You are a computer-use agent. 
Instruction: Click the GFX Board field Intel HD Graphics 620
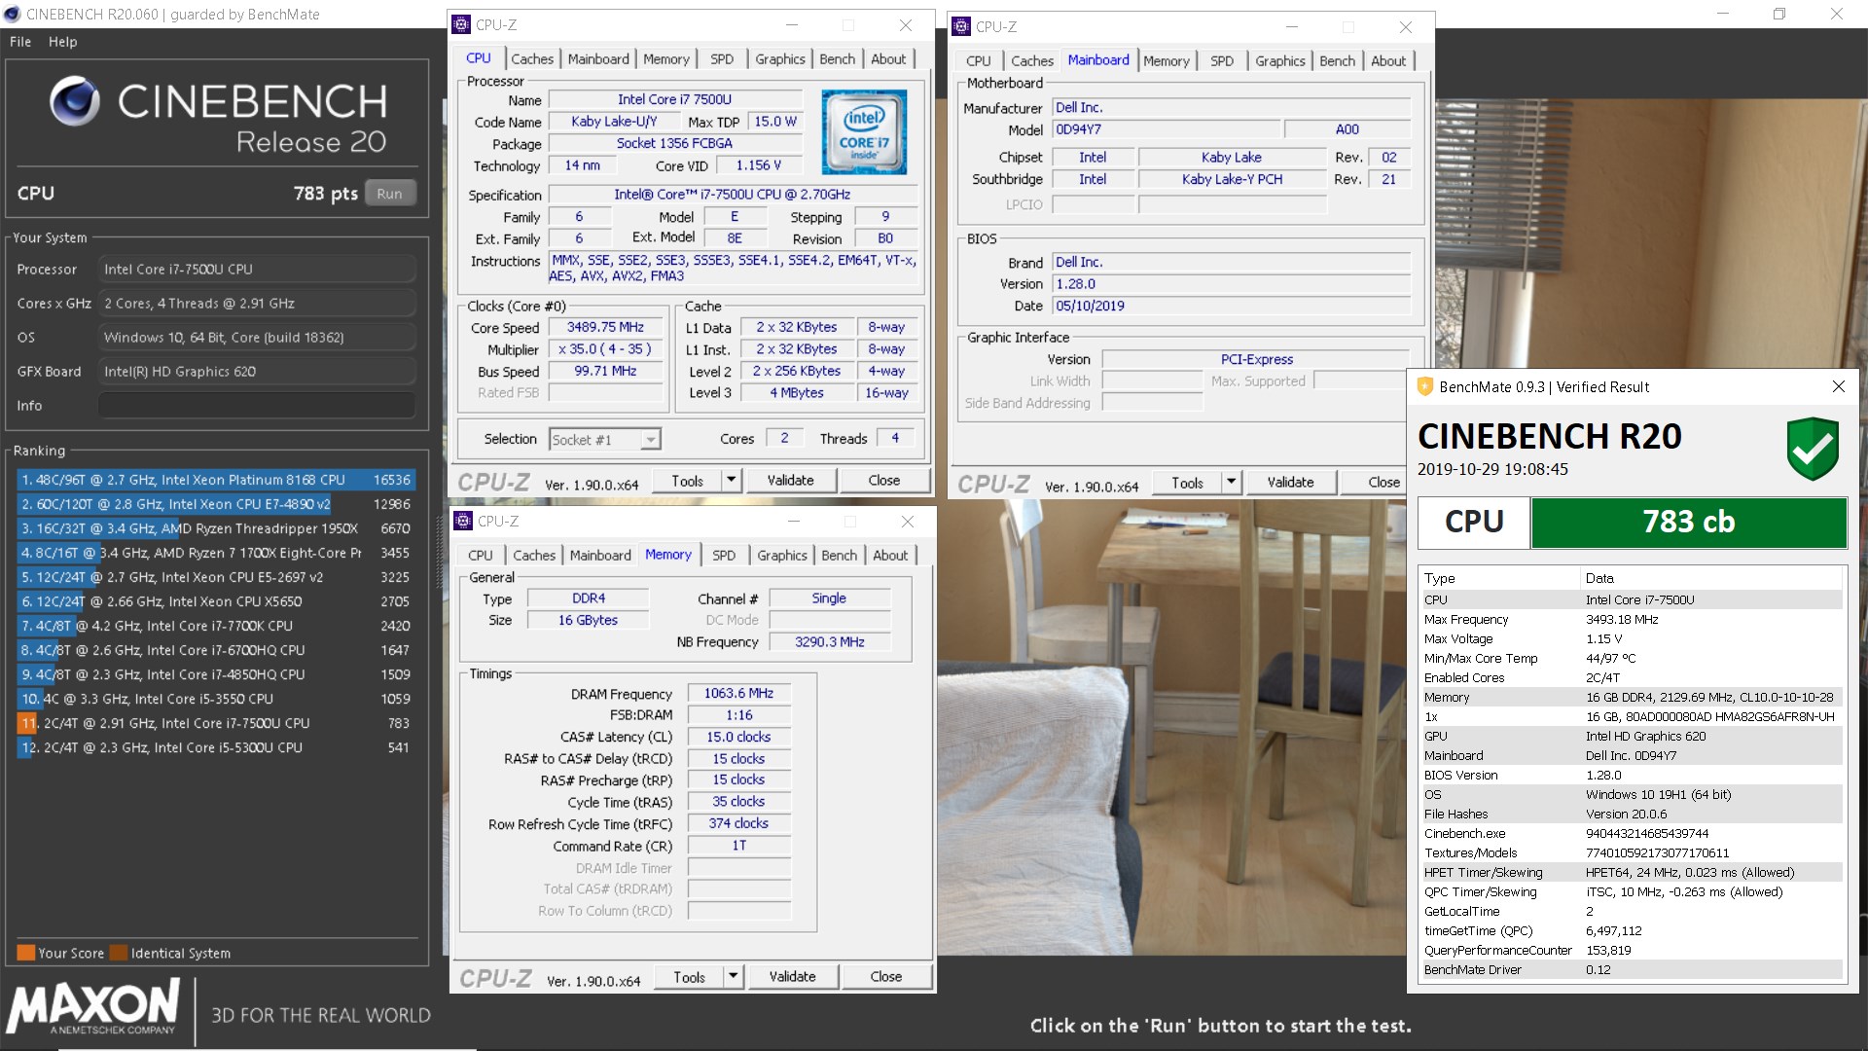coord(257,372)
